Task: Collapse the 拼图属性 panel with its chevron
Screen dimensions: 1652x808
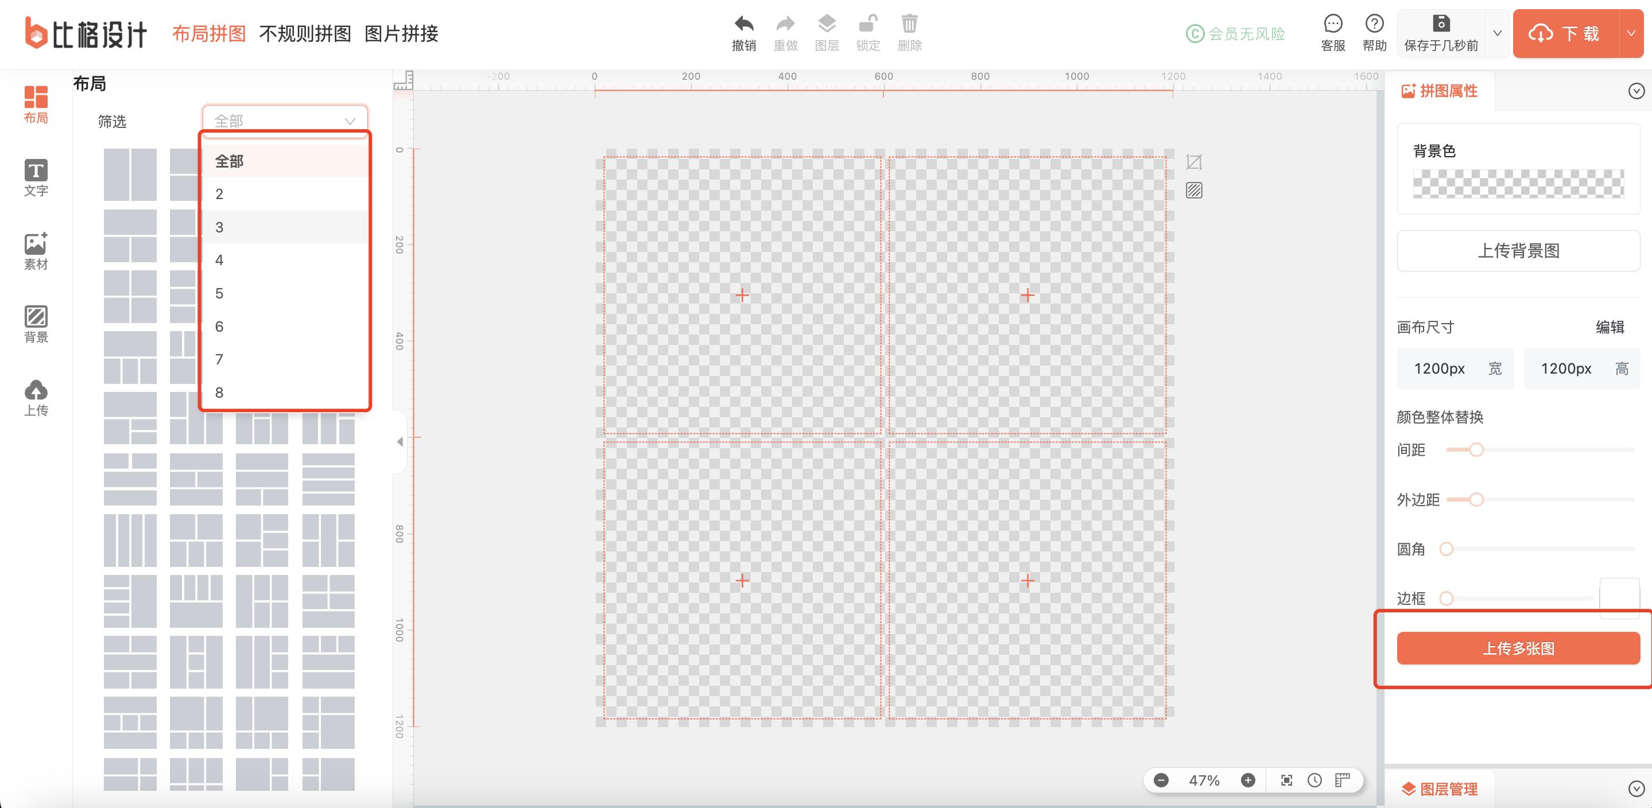Action: 1636,91
